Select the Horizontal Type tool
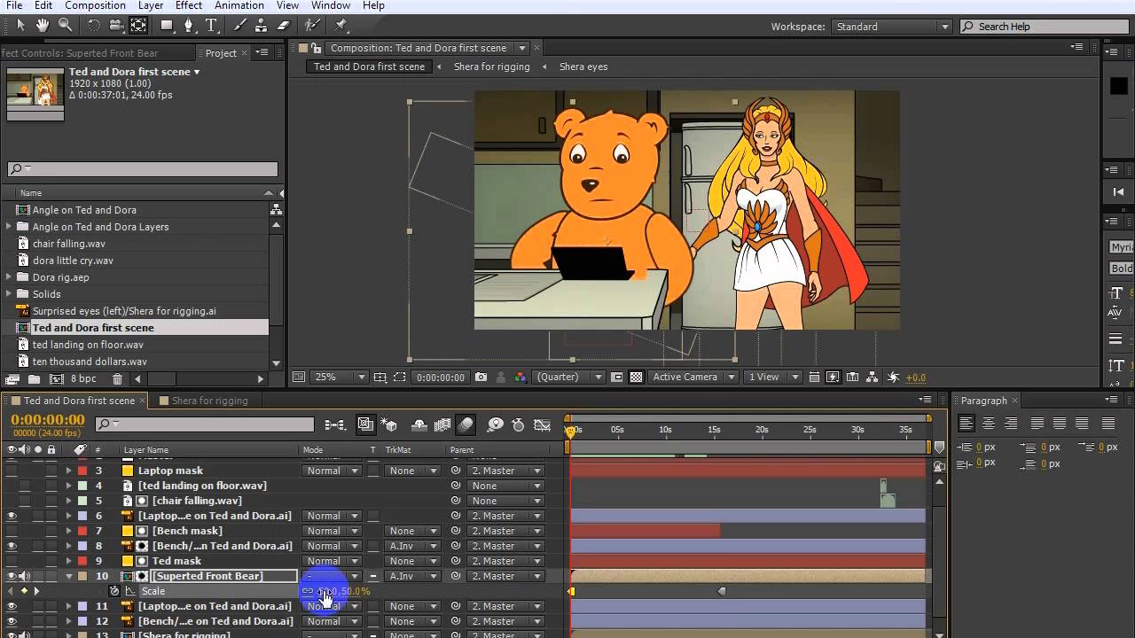Image resolution: width=1135 pixels, height=638 pixels. coord(211,26)
